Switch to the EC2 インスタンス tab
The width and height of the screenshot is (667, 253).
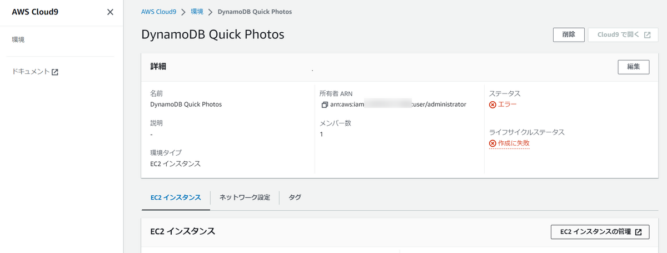[x=176, y=198]
